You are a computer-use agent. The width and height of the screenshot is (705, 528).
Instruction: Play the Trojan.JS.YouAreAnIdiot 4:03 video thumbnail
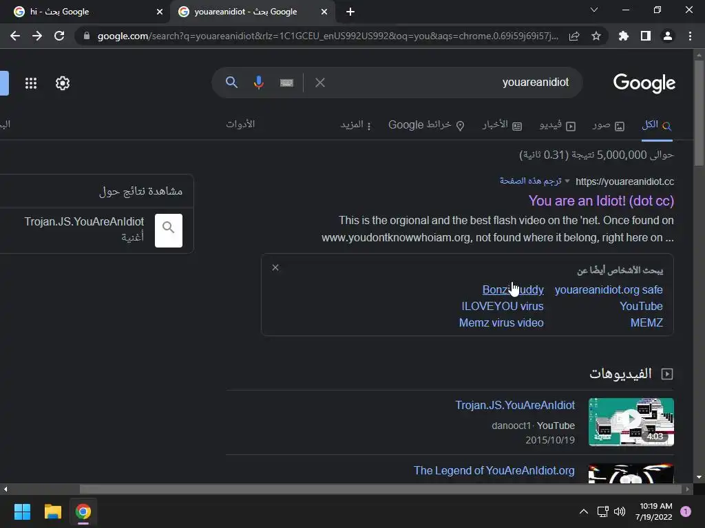(x=631, y=422)
